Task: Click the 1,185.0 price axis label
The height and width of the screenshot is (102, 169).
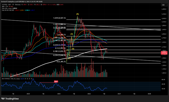Action: coord(164,69)
